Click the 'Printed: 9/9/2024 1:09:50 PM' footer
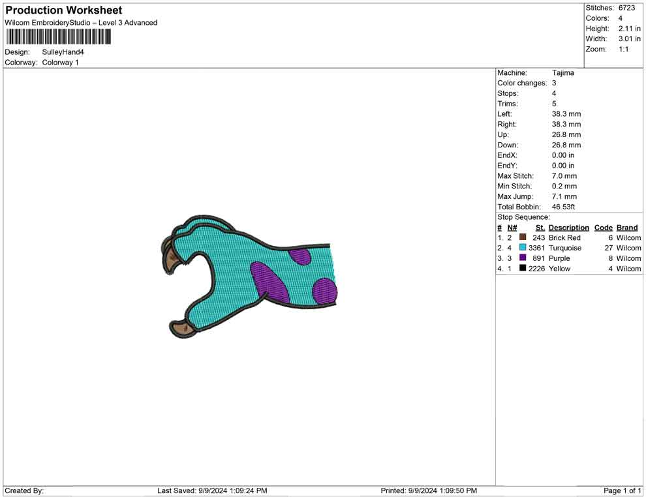646x497 pixels. 429,490
